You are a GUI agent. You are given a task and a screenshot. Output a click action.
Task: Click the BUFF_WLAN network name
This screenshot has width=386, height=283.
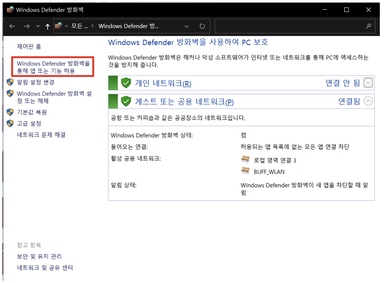pos(269,172)
